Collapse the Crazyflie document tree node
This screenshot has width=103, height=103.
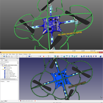(1, 65)
